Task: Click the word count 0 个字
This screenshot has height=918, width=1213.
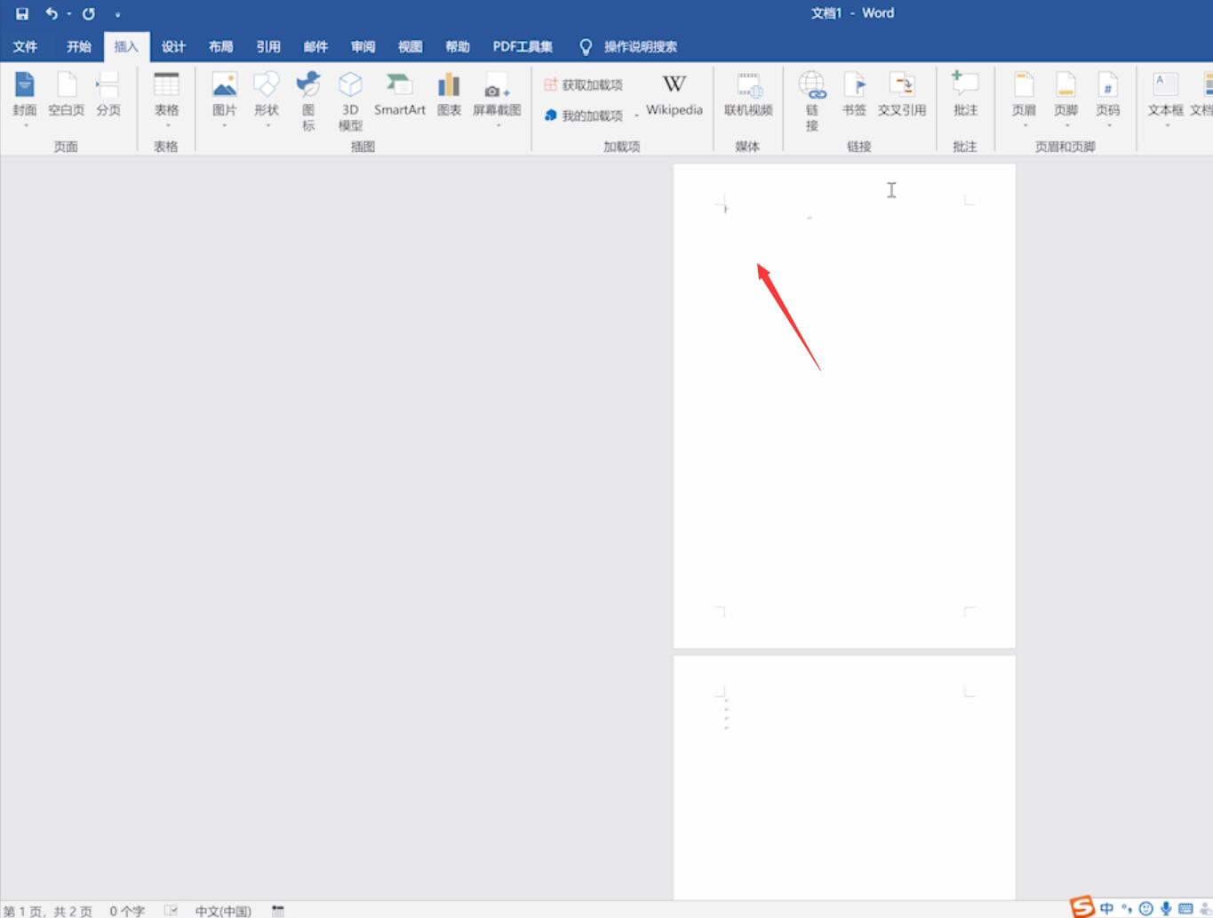Action: pos(127,911)
